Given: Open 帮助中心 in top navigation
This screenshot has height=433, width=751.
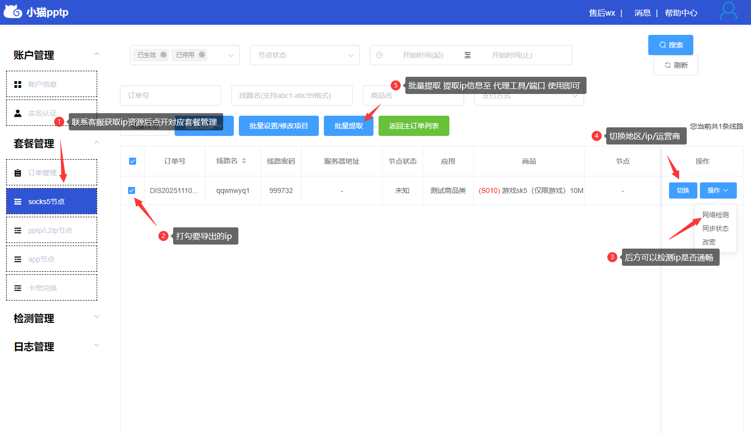Looking at the screenshot, I should tap(681, 13).
